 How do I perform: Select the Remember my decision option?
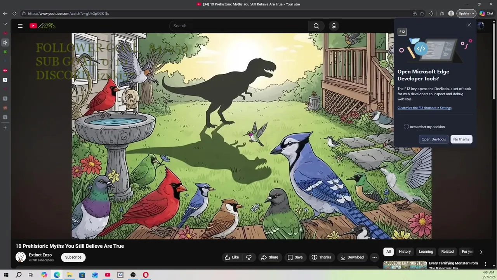(x=406, y=127)
